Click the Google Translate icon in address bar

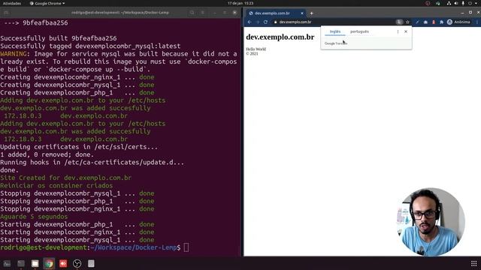coord(399,22)
